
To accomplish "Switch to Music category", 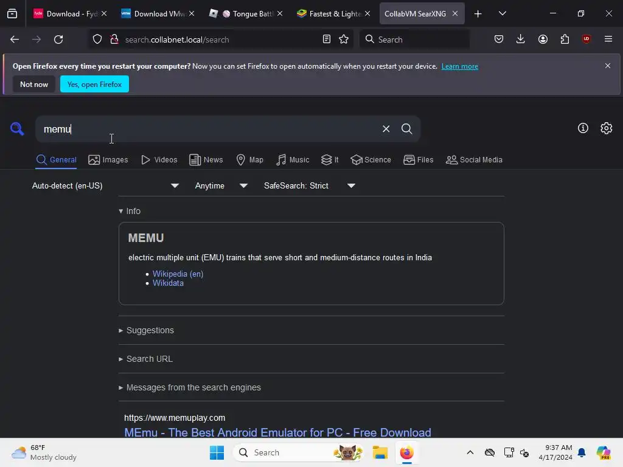I will [293, 160].
